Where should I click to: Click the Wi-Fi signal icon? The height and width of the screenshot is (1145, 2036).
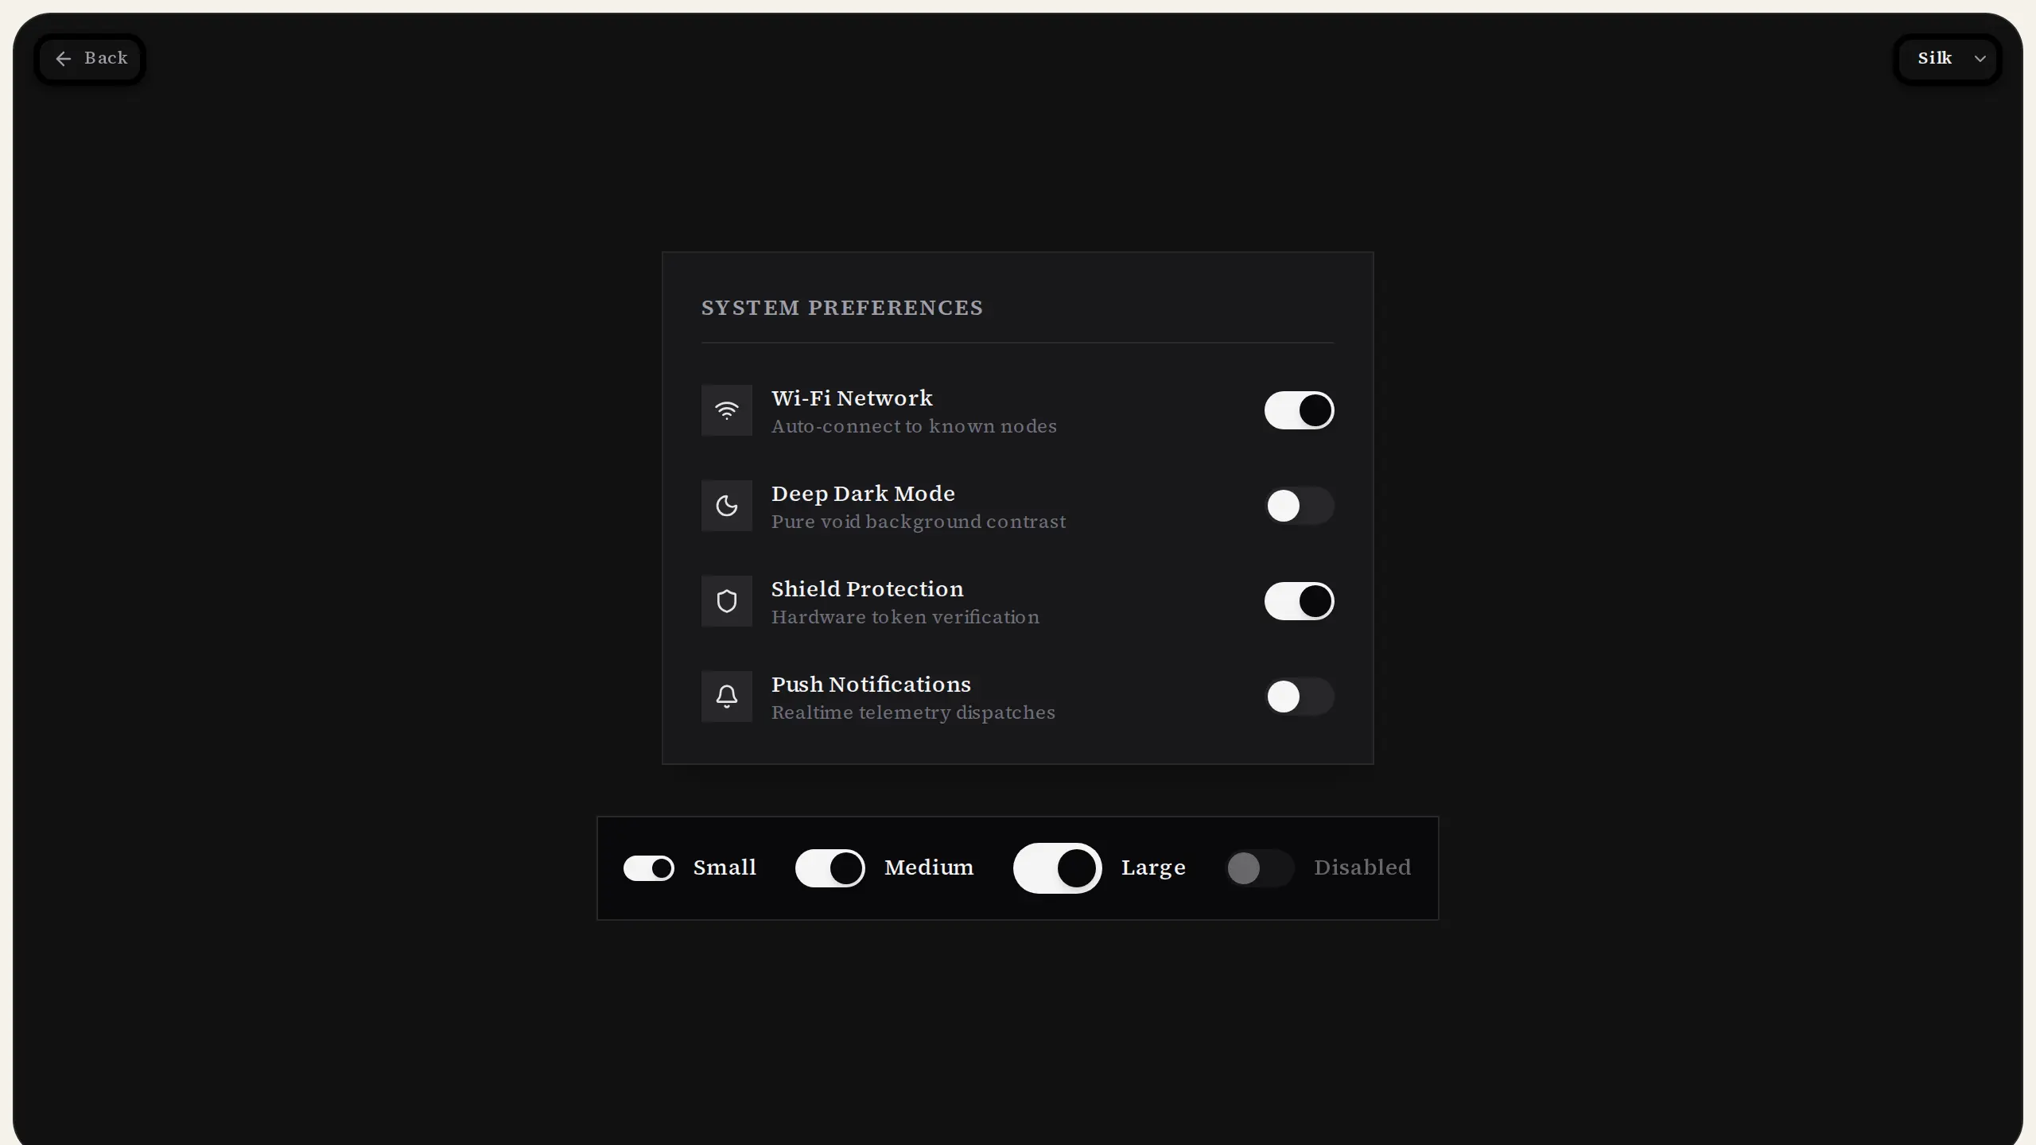click(726, 410)
